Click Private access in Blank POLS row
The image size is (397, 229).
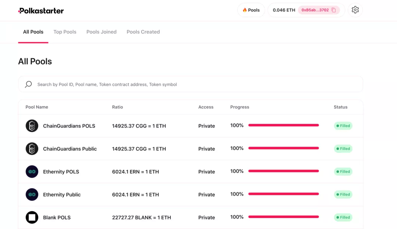click(x=207, y=218)
